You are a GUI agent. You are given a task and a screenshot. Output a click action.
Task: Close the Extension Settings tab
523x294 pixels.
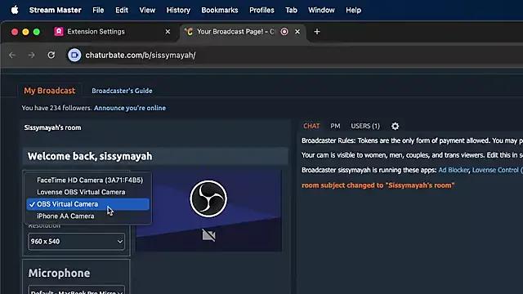[x=168, y=32]
